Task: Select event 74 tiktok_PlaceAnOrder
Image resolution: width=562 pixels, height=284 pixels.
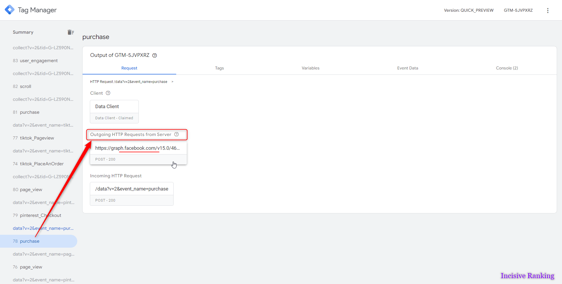Action: point(41,164)
